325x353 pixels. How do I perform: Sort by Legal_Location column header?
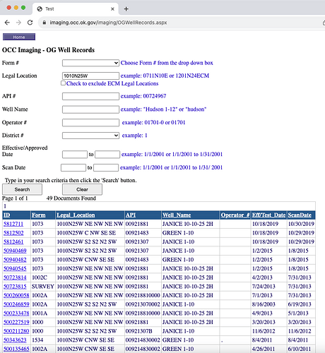click(76, 215)
